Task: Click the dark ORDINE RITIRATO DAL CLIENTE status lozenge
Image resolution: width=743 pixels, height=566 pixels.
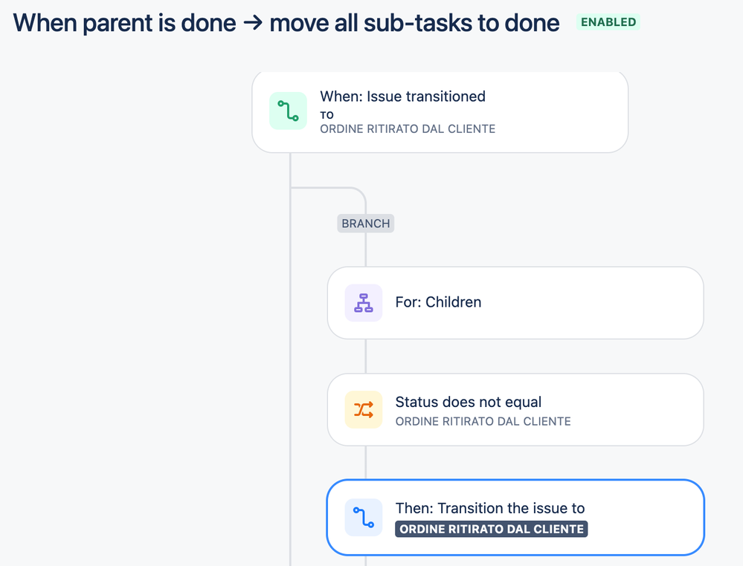Action: 492,529
